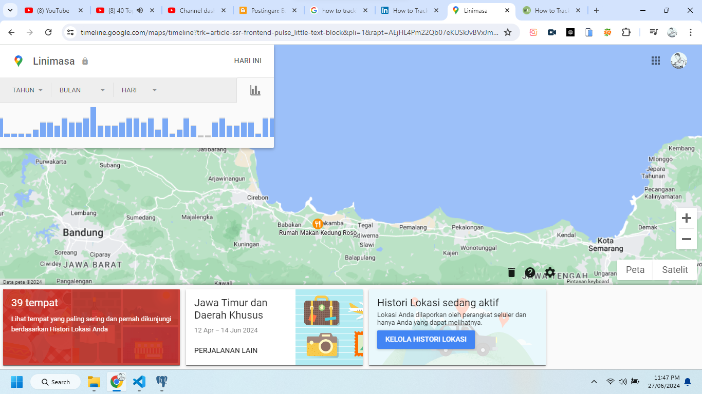Click the Rumah Makan Kedung Roso restaurant pin

pos(318,224)
